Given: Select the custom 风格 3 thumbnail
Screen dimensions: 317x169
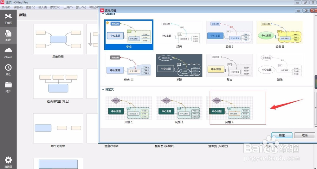Looking at the screenshot, I should click(x=179, y=108).
